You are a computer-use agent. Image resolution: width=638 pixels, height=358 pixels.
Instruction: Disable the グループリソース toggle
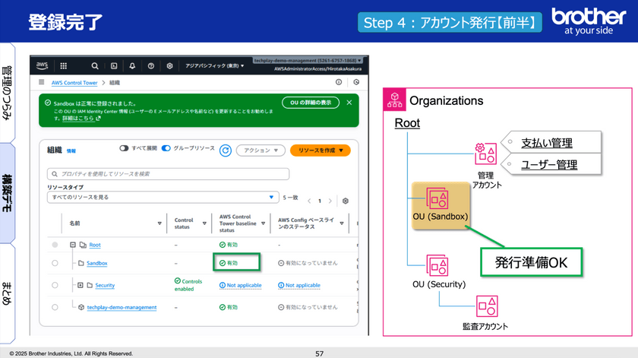166,148
